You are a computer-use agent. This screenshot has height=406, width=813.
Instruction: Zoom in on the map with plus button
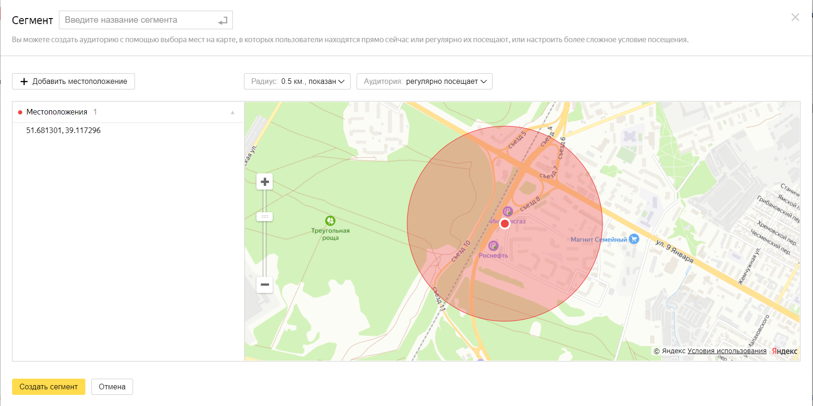click(265, 182)
